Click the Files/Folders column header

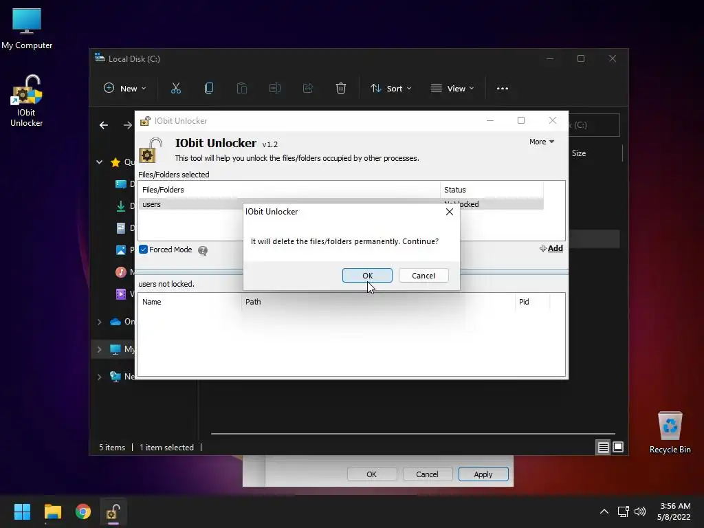(289, 190)
